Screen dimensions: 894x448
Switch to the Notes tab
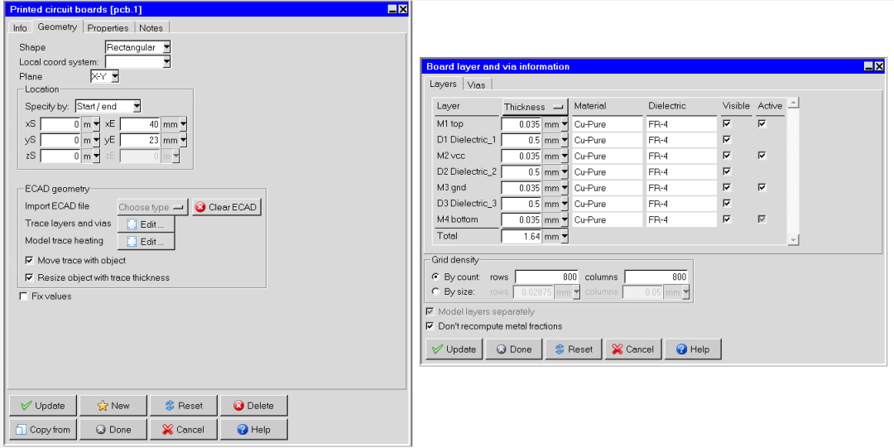(x=151, y=27)
